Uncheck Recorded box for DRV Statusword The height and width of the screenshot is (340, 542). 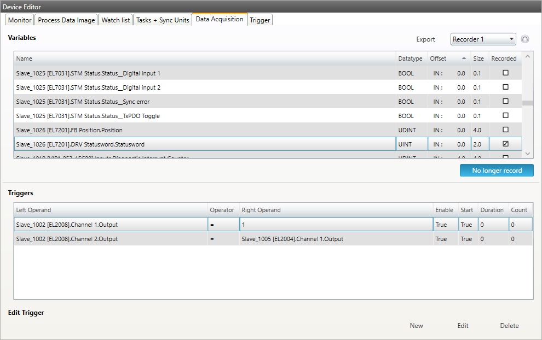click(x=505, y=144)
